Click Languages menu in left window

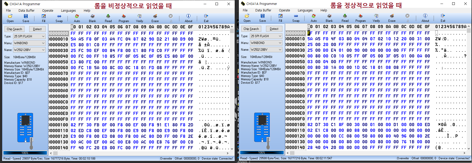click(68, 11)
